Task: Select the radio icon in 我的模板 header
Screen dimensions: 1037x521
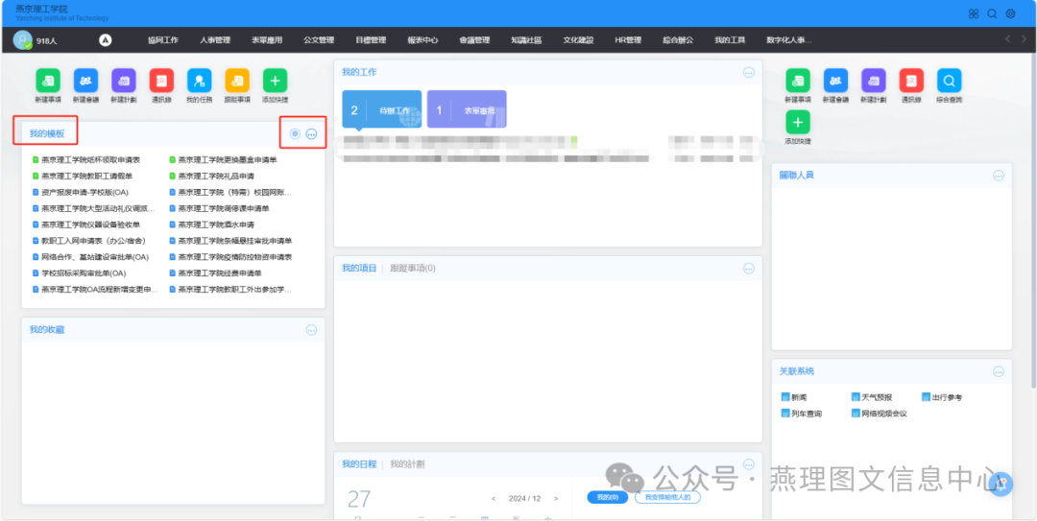Action: (x=295, y=133)
